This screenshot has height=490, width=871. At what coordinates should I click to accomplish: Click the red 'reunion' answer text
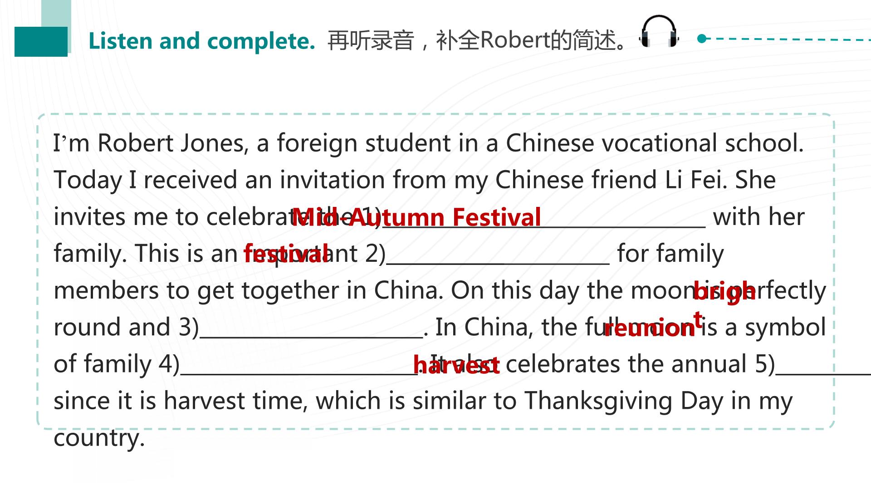(649, 328)
